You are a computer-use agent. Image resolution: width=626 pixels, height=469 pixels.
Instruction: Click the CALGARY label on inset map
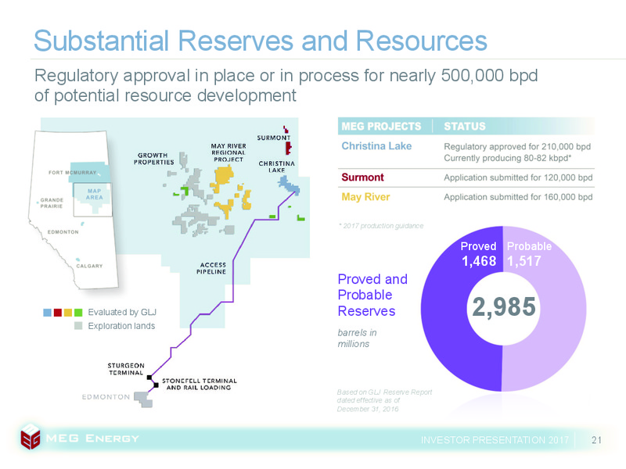(89, 266)
